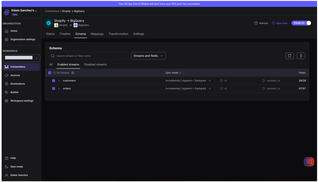
Task: Click the 28/28 fields count for customers
Action: 302,81
